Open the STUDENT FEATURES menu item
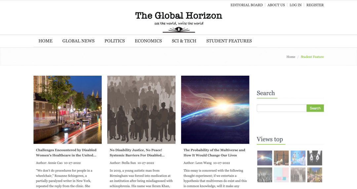 click(x=229, y=41)
